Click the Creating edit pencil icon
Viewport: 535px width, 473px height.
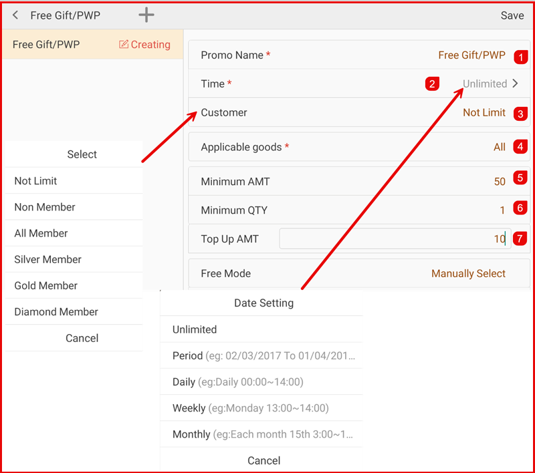coord(124,45)
